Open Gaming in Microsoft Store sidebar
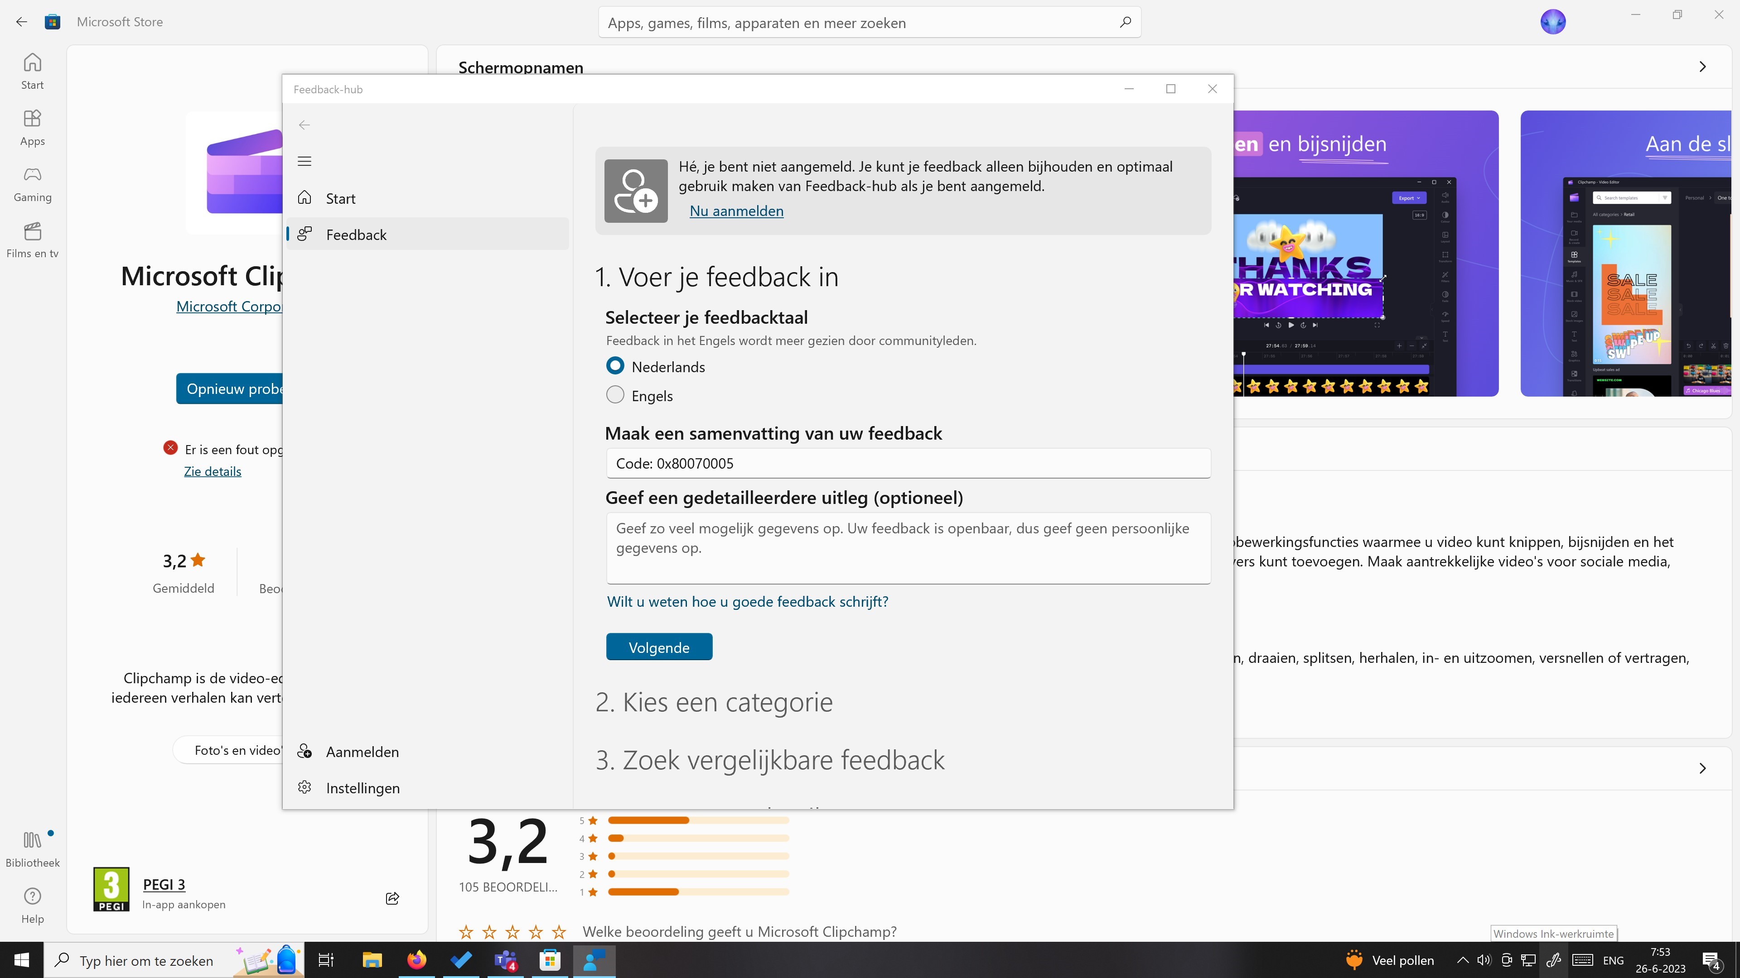 (33, 184)
